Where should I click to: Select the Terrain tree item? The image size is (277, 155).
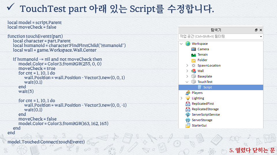click(x=203, y=55)
